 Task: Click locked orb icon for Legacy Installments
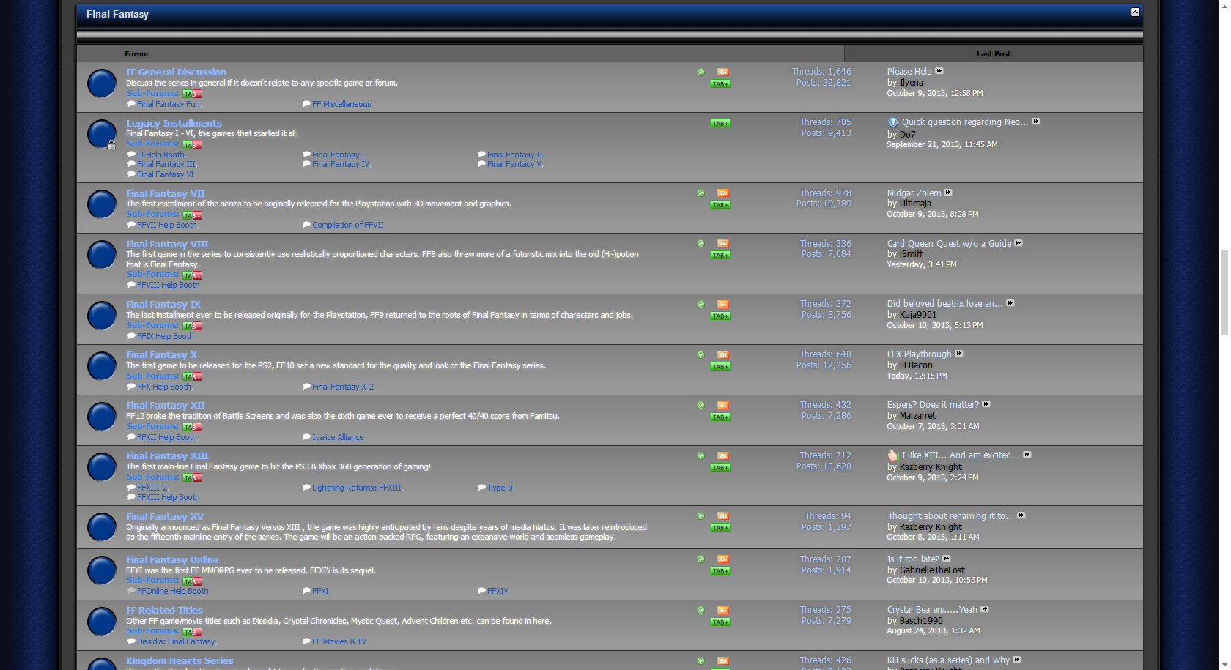[102, 135]
